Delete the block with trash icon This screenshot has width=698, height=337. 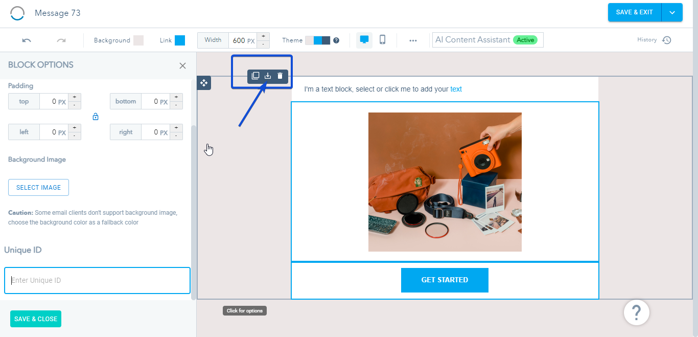[x=280, y=76]
